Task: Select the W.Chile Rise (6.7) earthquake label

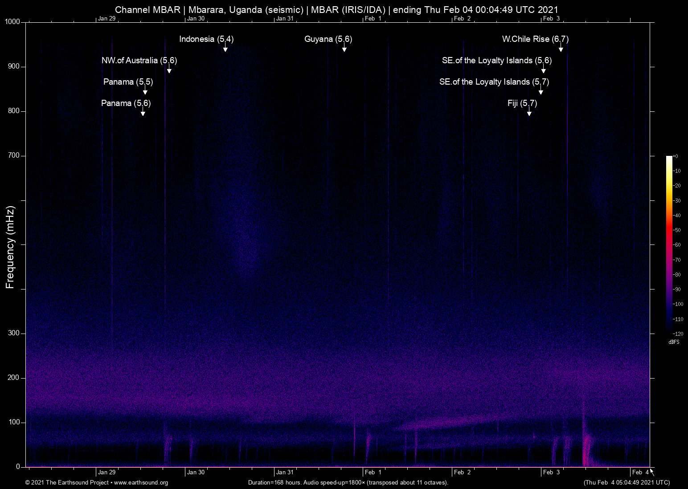Action: [535, 39]
